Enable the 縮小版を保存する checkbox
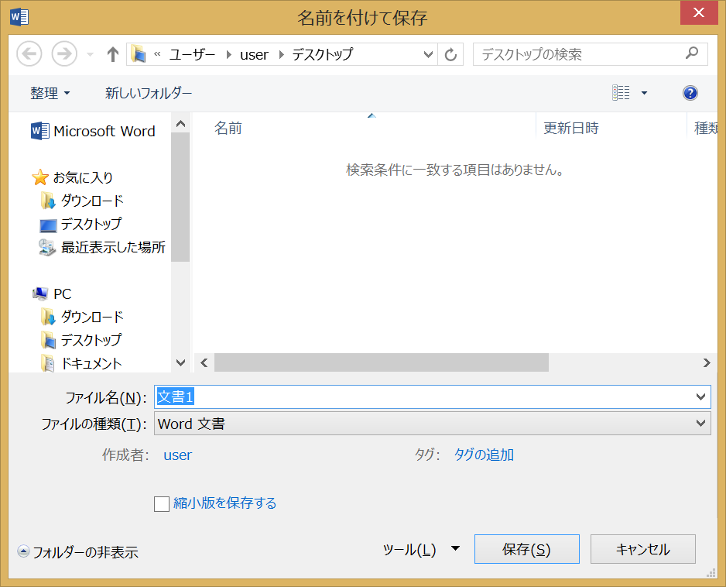The height and width of the screenshot is (587, 726). pos(162,503)
